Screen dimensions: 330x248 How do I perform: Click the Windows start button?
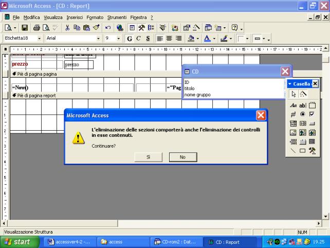pyautogui.click(x=20, y=242)
